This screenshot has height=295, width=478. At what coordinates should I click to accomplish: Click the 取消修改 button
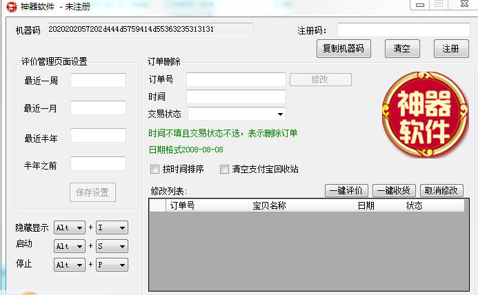pos(441,191)
